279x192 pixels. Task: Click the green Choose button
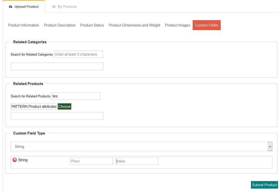64,106
